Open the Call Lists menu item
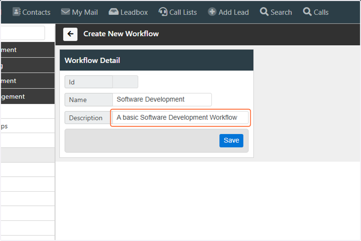The image size is (361, 241). (x=177, y=12)
